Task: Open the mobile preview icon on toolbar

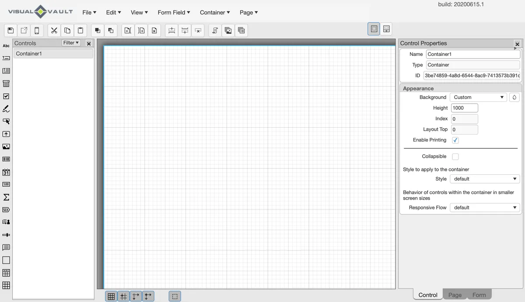Action: [x=37, y=30]
